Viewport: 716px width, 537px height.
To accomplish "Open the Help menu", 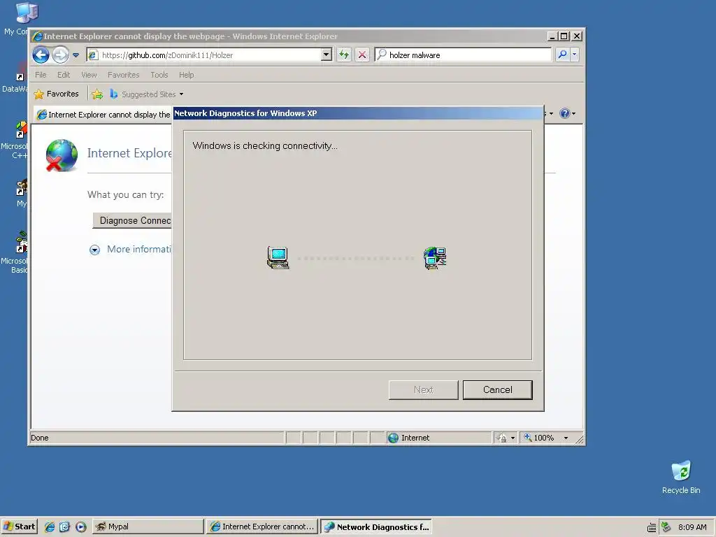I will 186,75.
